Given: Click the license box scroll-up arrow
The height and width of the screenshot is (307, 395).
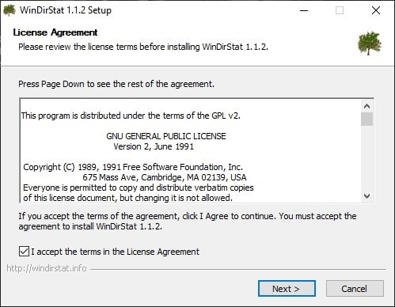Looking at the screenshot, I should (367, 106).
